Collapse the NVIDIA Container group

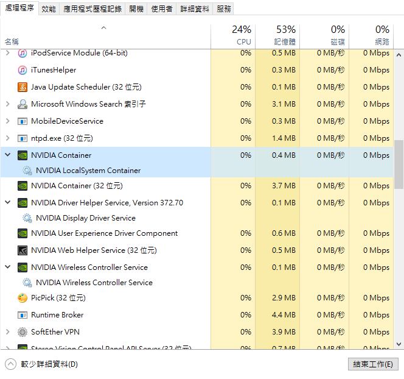(x=7, y=155)
